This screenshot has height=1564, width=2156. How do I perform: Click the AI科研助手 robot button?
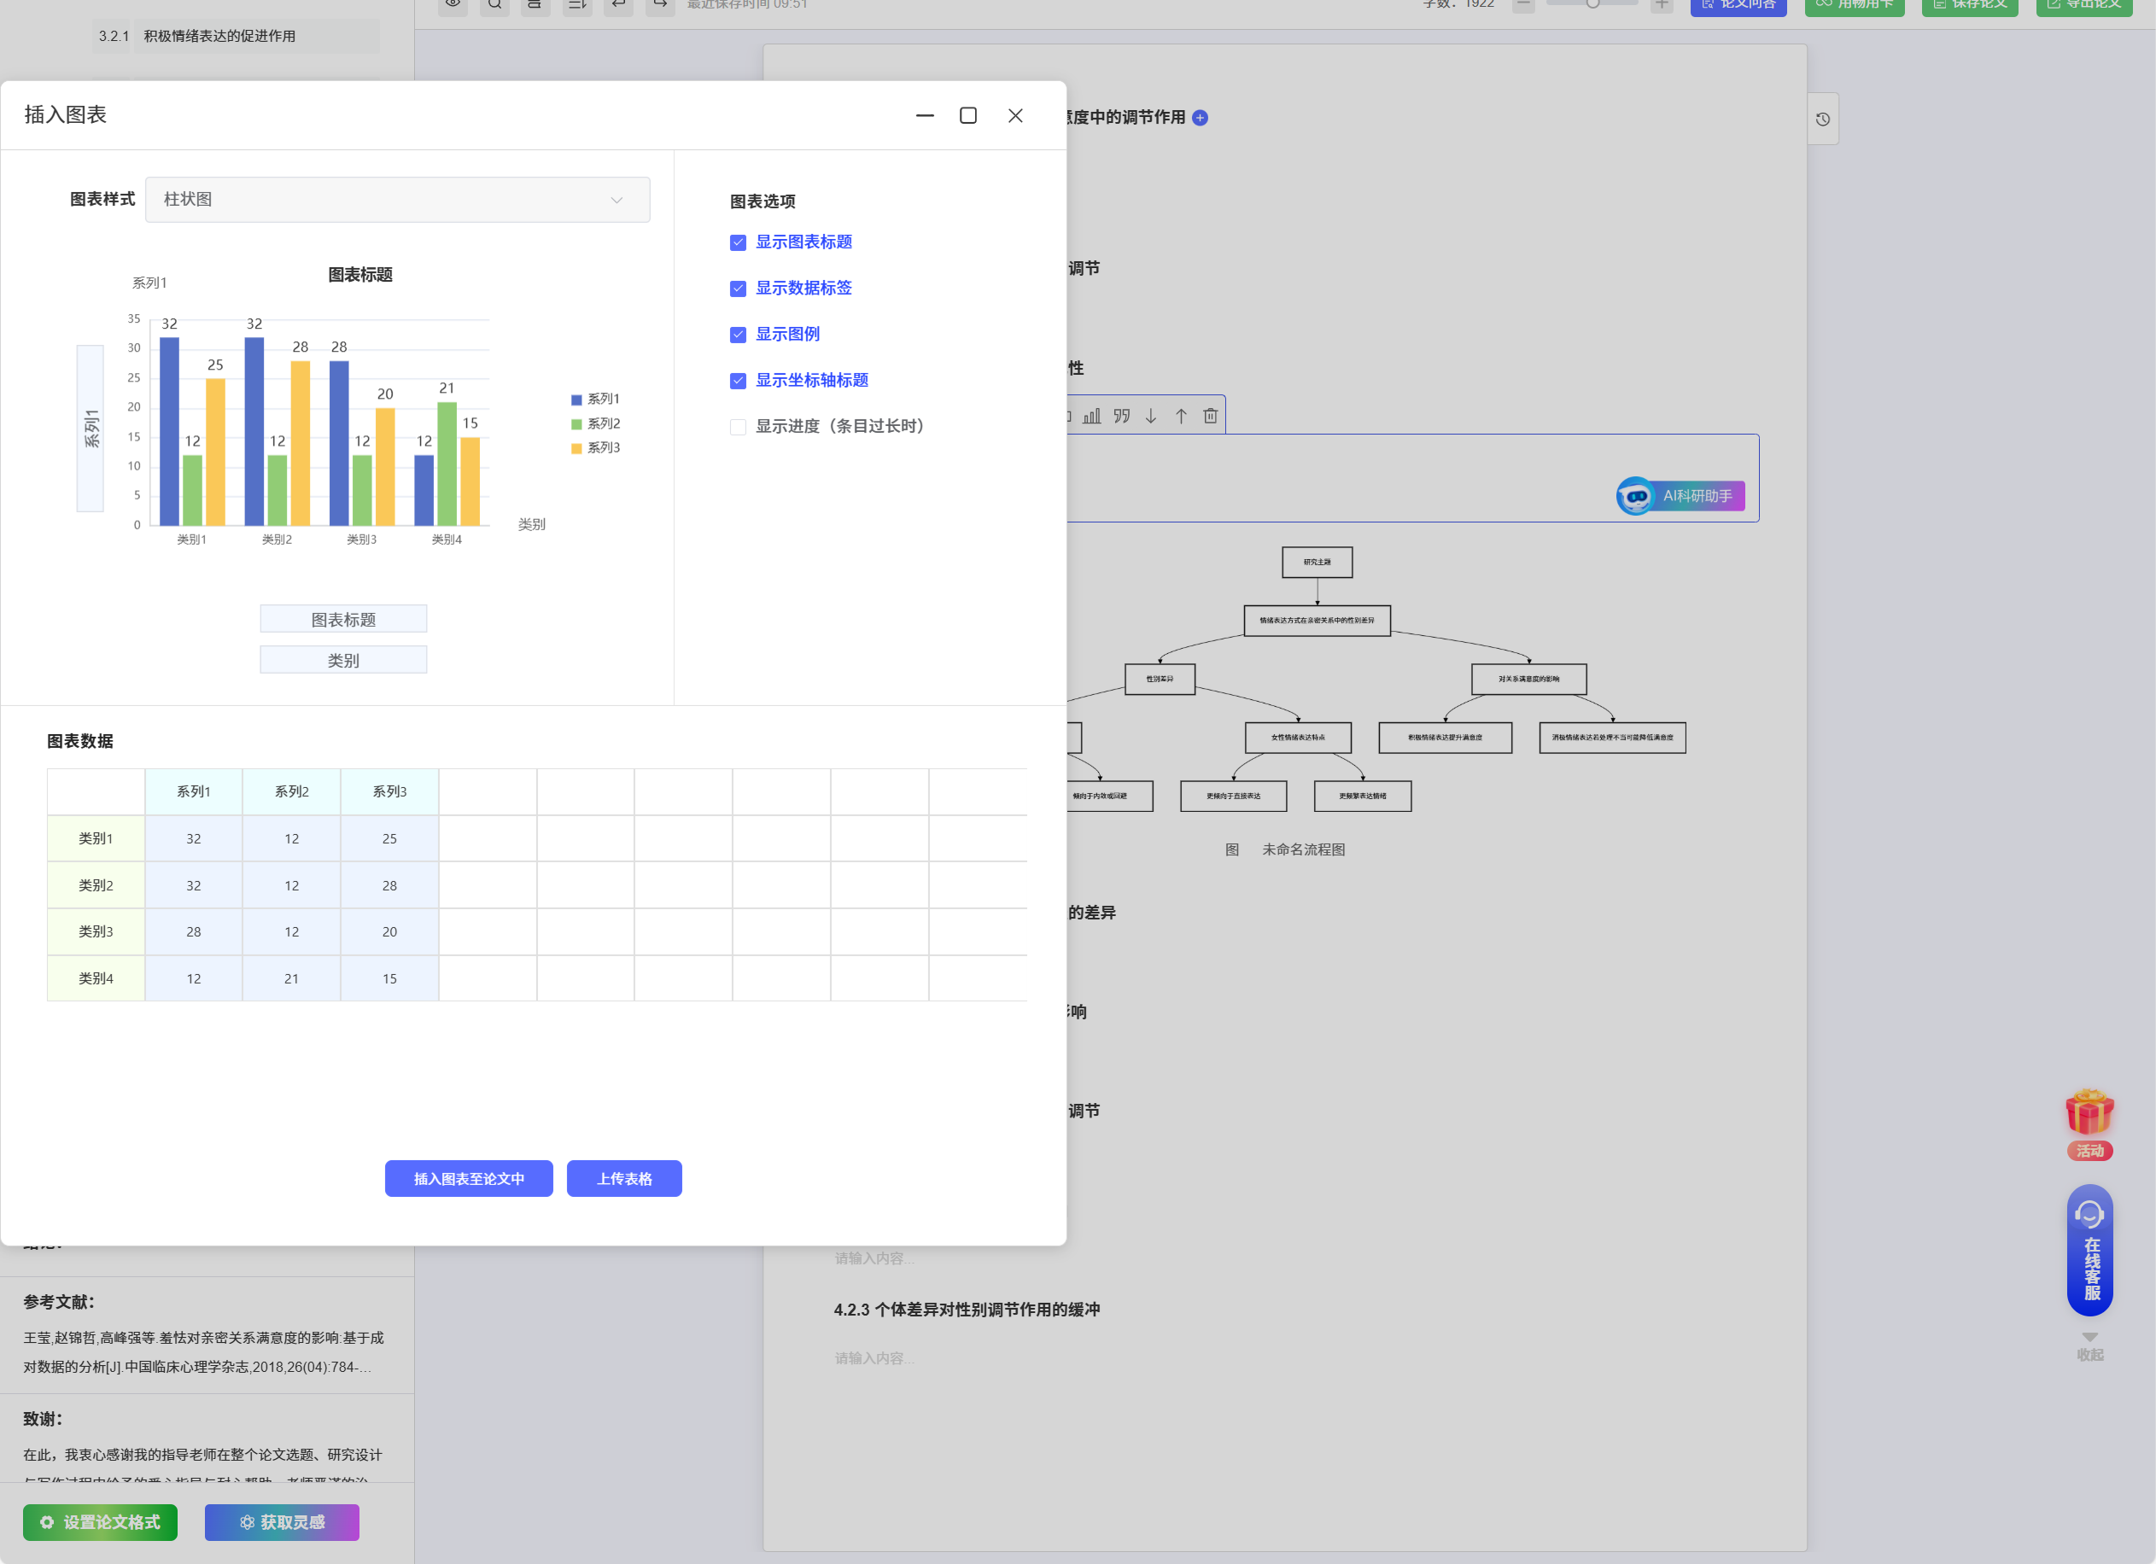(x=1680, y=496)
